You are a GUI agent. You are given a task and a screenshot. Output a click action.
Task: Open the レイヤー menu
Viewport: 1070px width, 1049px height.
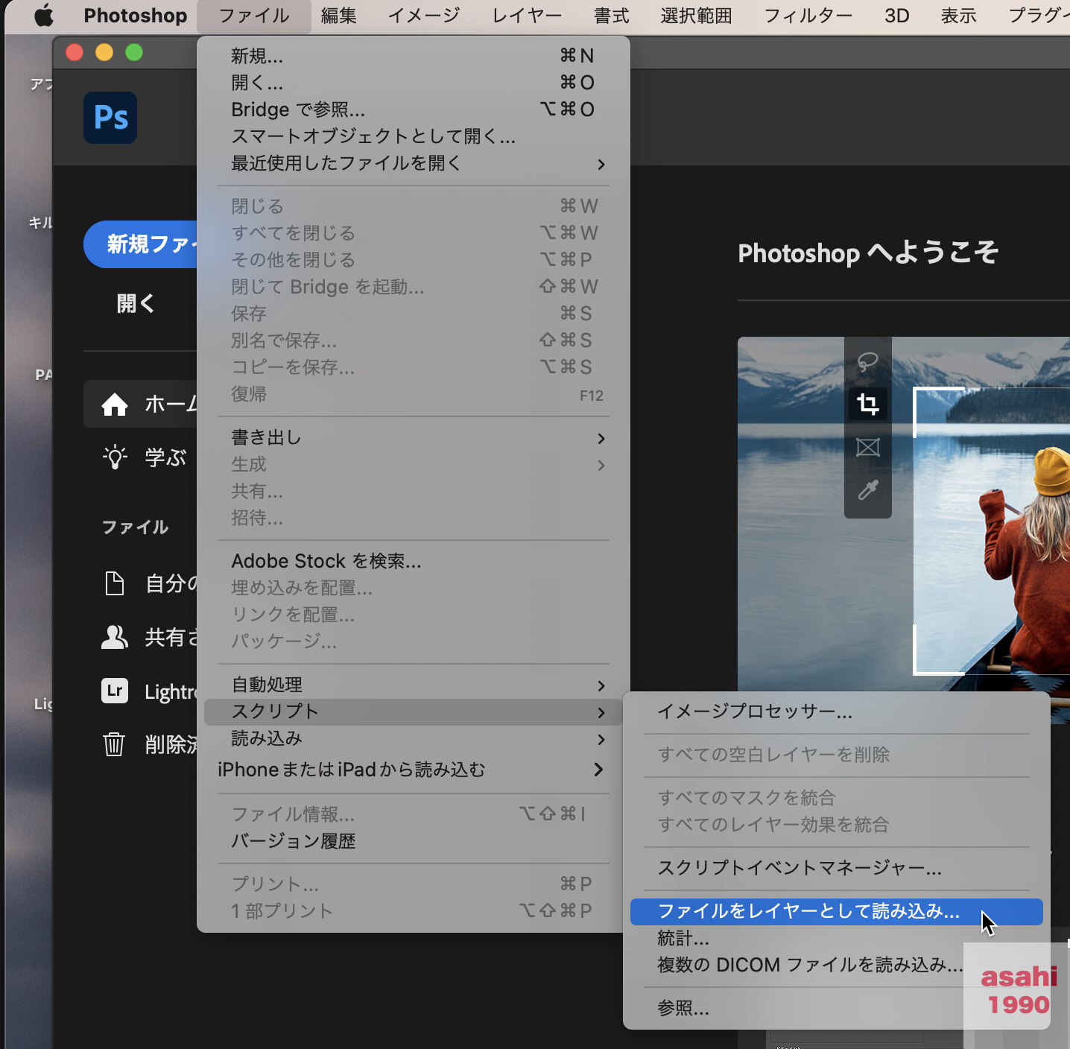point(527,16)
